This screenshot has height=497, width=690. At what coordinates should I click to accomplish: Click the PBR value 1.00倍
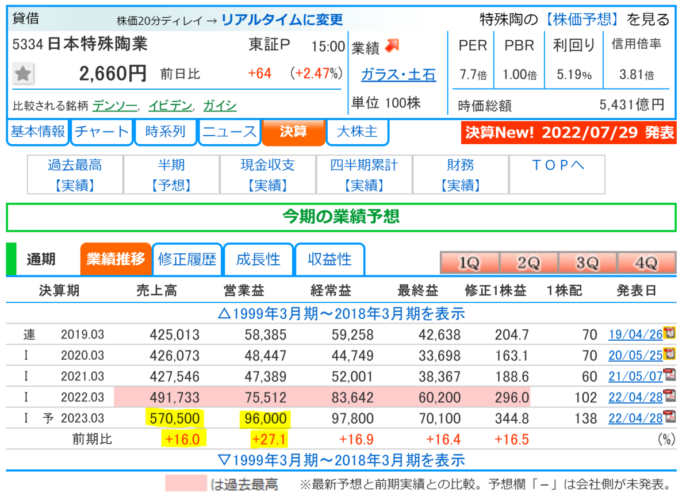[x=519, y=75]
